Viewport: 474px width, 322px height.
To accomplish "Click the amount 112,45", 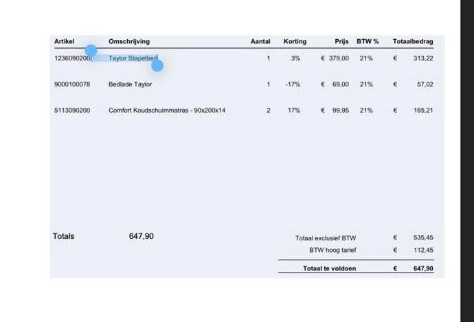I will click(423, 250).
